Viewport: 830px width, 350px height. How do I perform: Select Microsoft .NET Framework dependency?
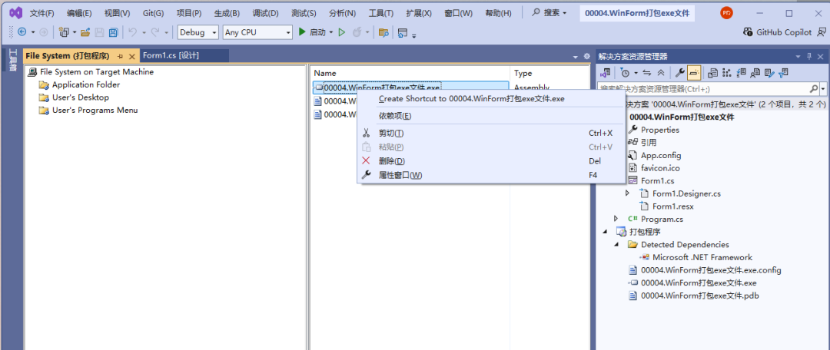pos(696,257)
